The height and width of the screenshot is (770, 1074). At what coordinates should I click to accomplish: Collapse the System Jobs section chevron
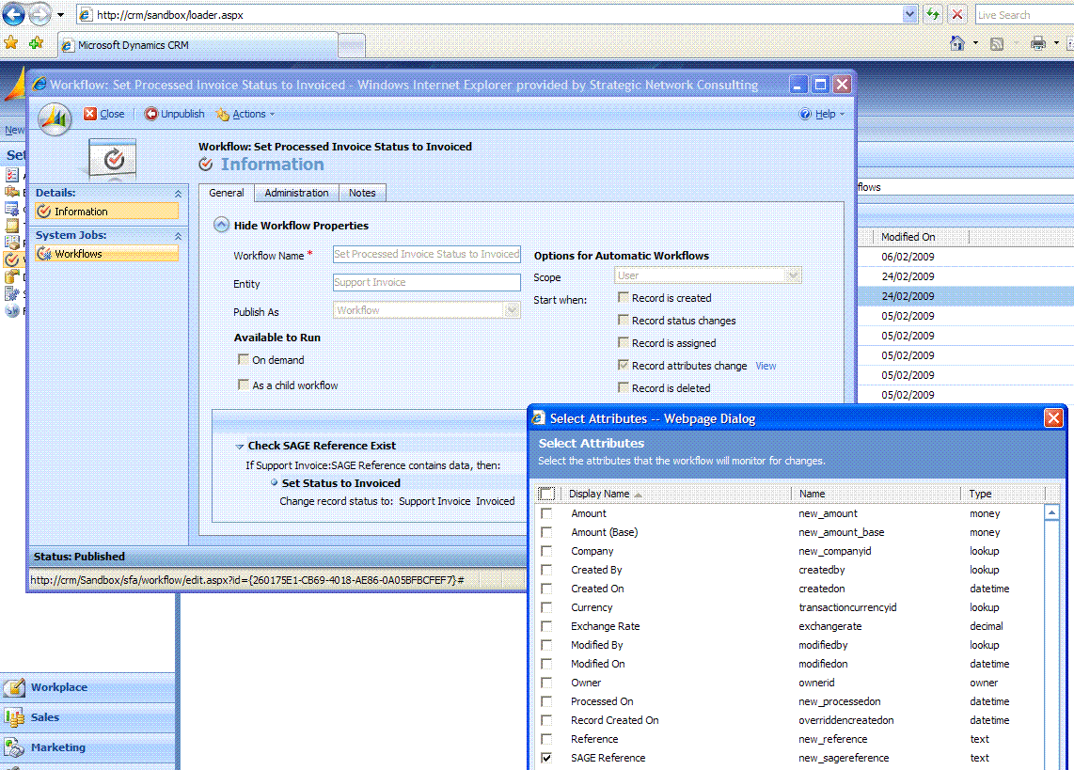(178, 236)
